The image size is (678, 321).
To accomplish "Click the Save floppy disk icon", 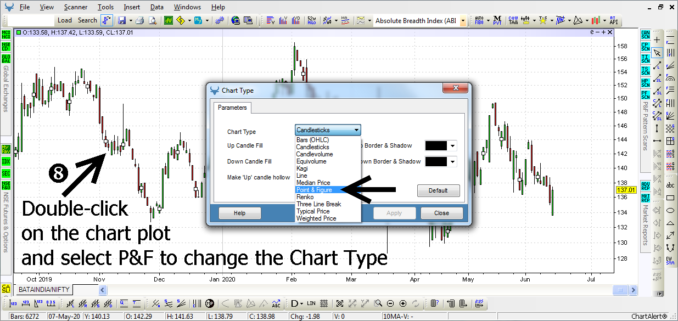I will pyautogui.click(x=121, y=21).
